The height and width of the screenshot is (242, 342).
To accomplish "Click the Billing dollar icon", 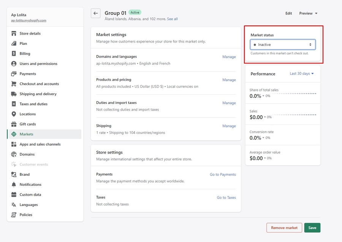I will [x=14, y=53].
